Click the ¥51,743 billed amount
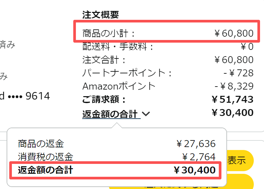 click(232, 99)
